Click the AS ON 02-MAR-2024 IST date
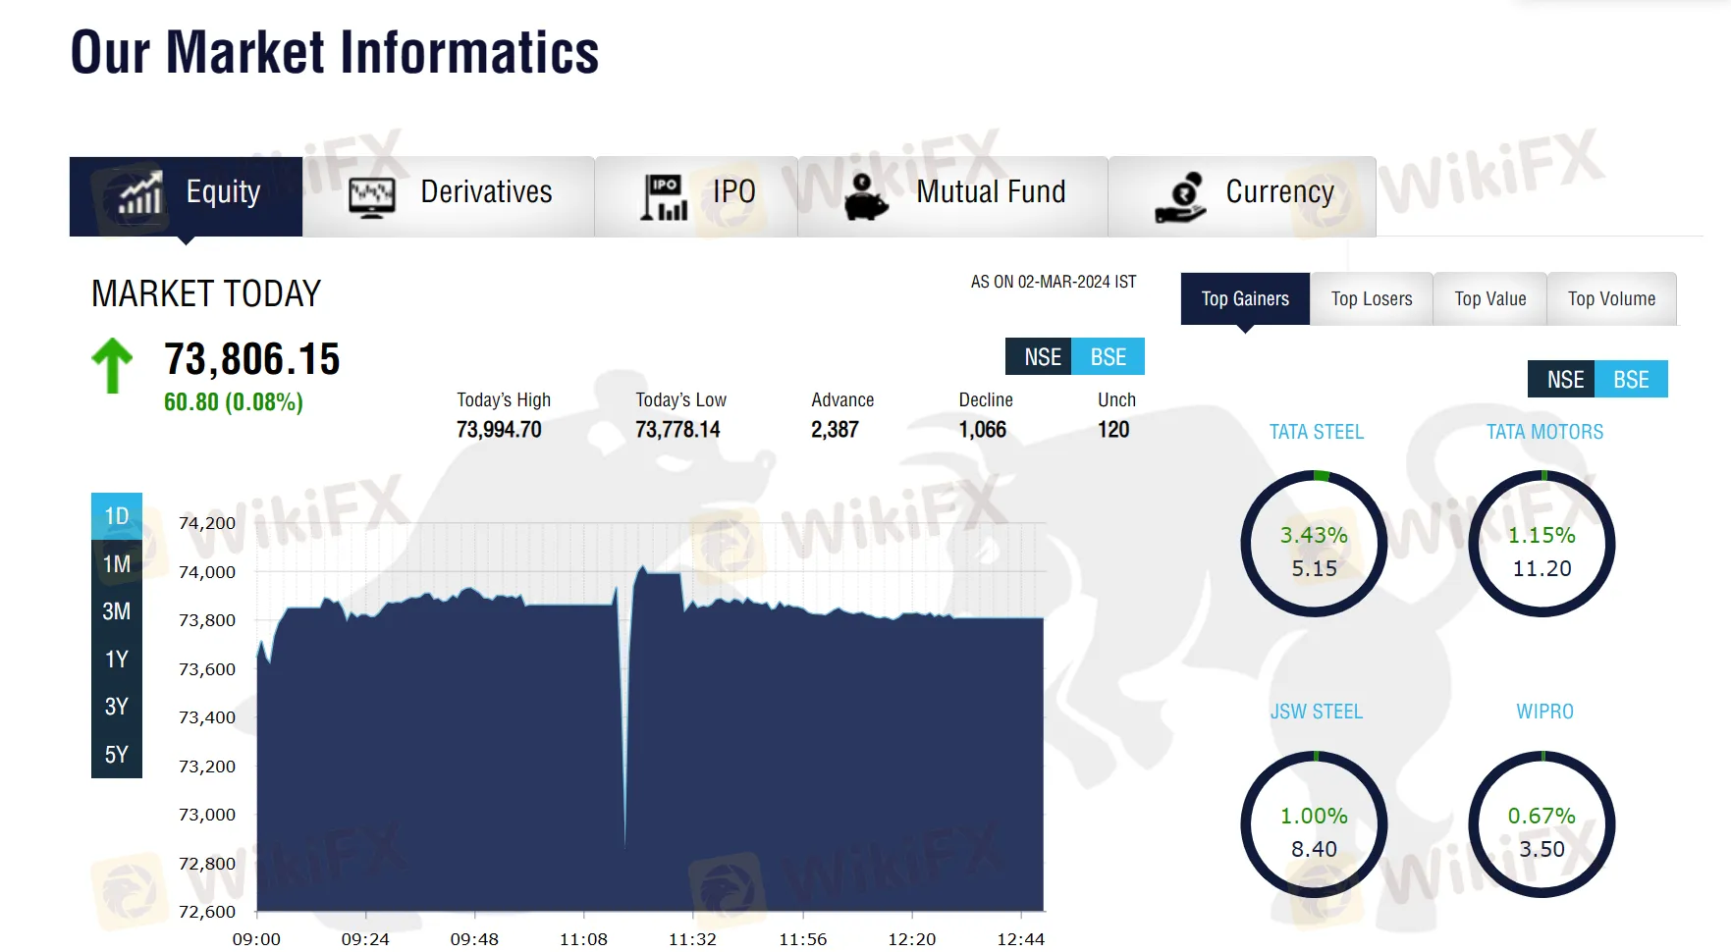1731x952 pixels. [x=1054, y=282]
